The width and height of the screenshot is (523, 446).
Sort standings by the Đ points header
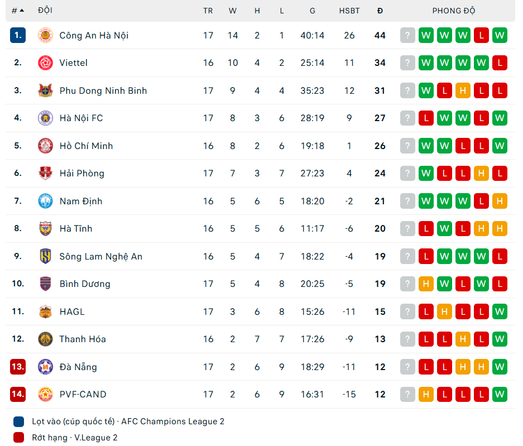(380, 11)
